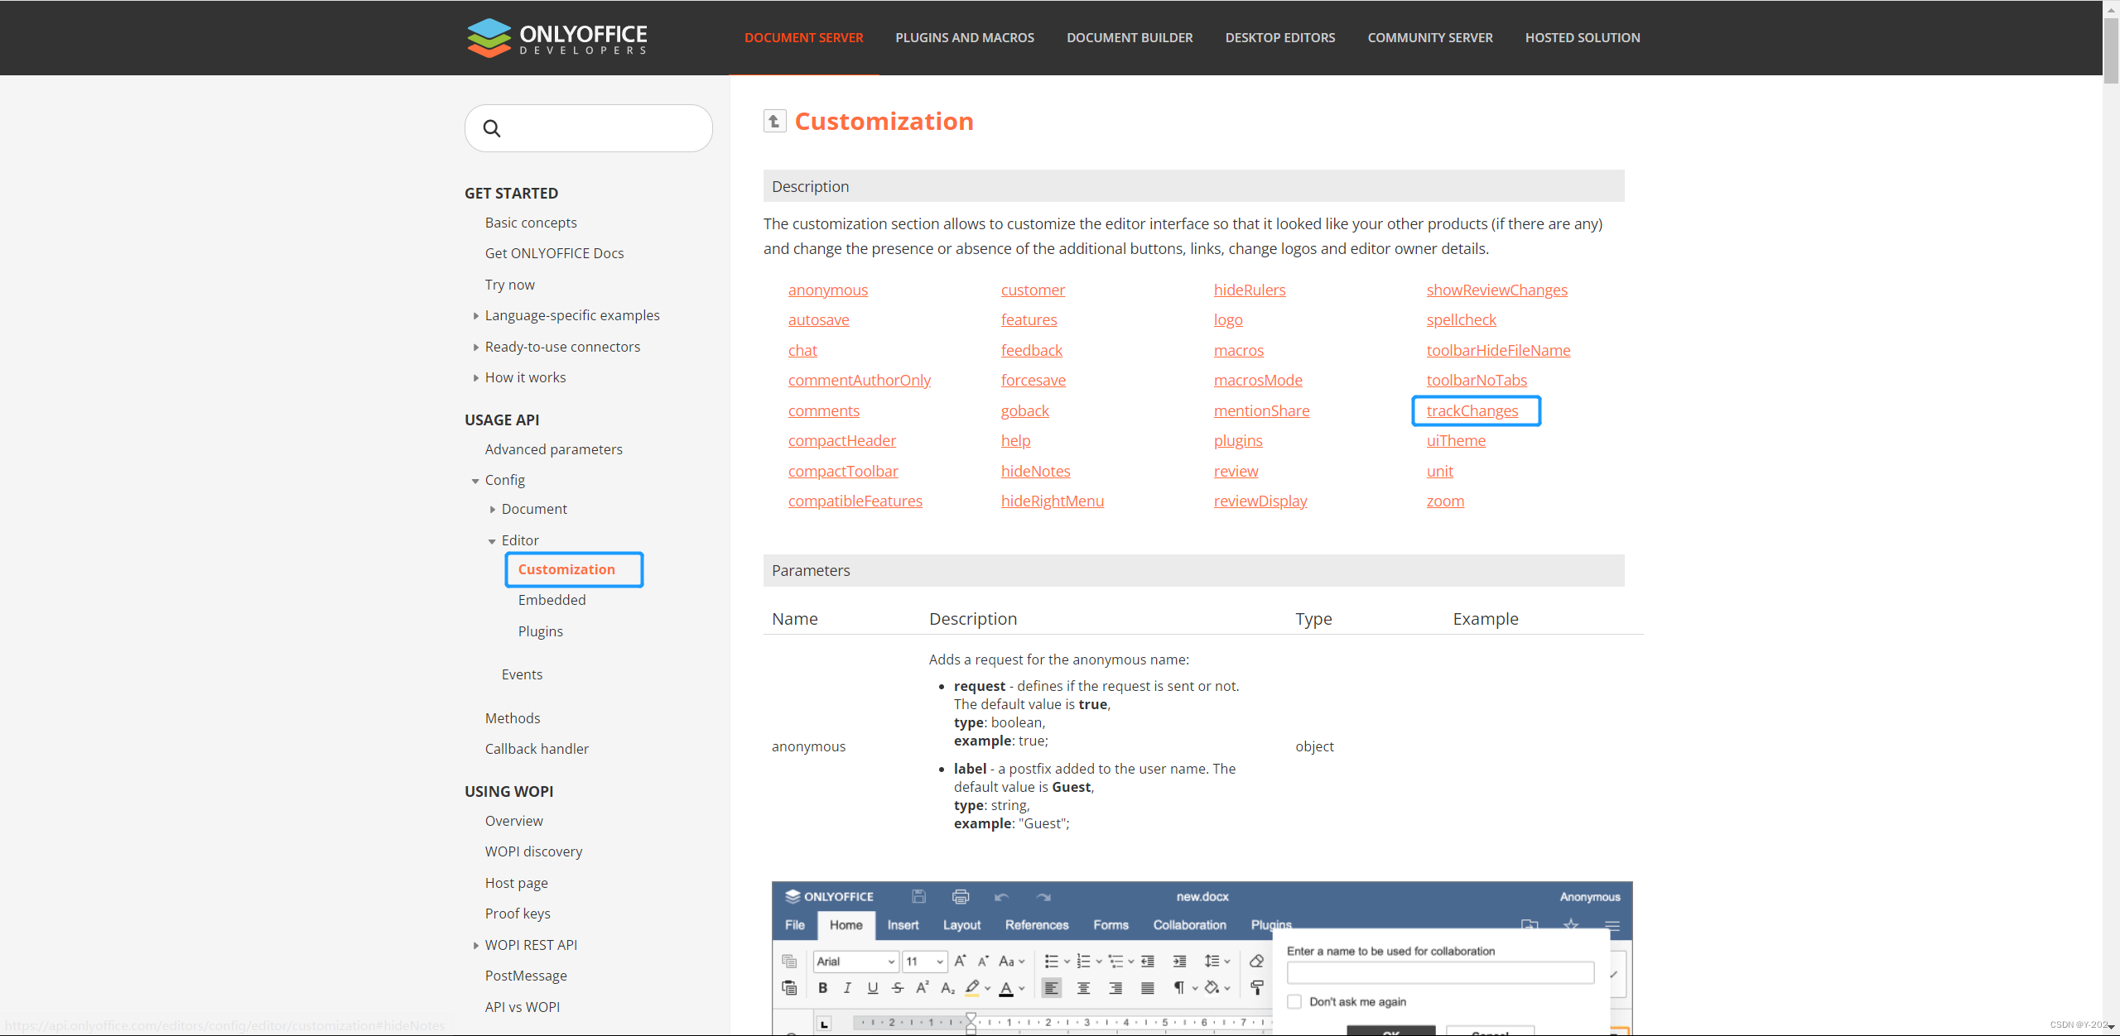Switch to the References tab in the editor
The width and height of the screenshot is (2120, 1036).
tap(1036, 925)
